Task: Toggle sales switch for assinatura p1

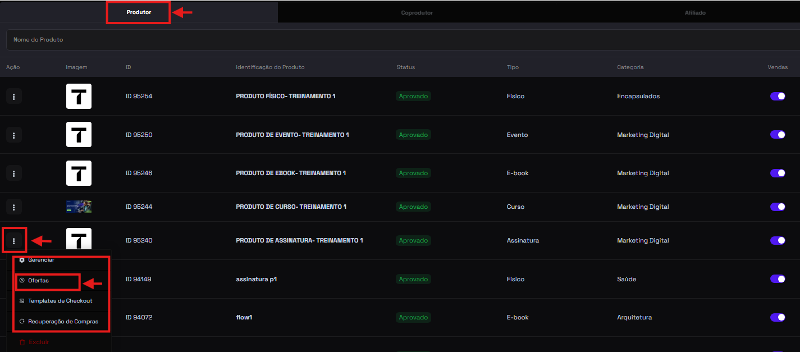Action: point(778,279)
